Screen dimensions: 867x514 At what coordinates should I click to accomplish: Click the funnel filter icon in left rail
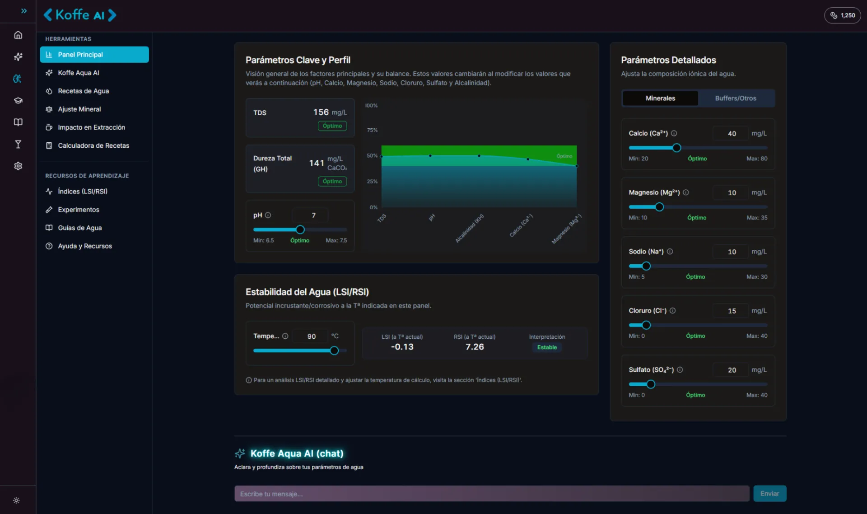tap(18, 145)
